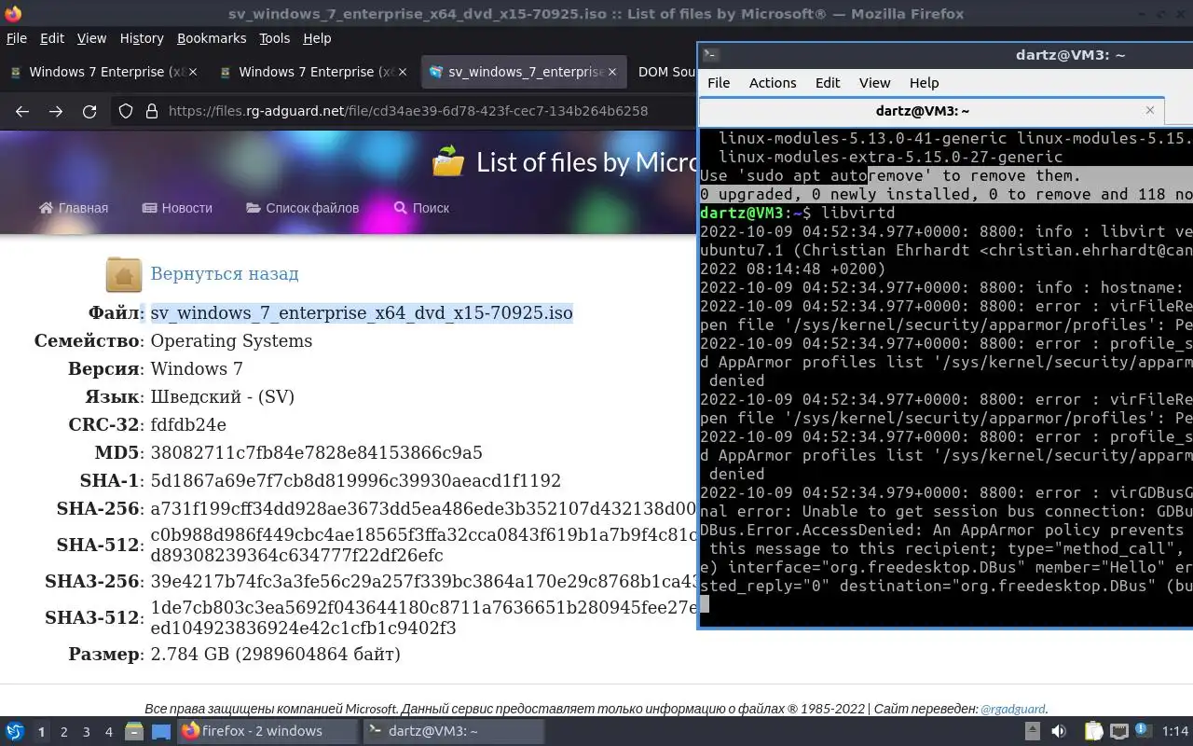Open the terminal File menu
This screenshot has width=1193, height=746.
click(719, 82)
